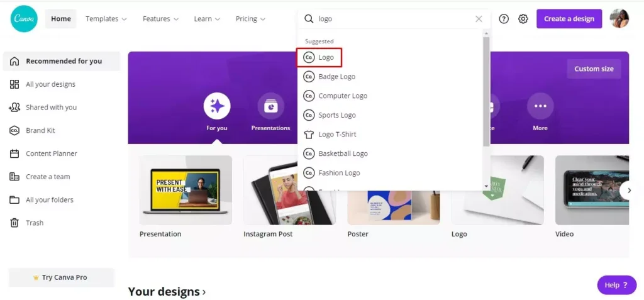Click the All your designs grid icon
644x300 pixels.
tap(14, 84)
